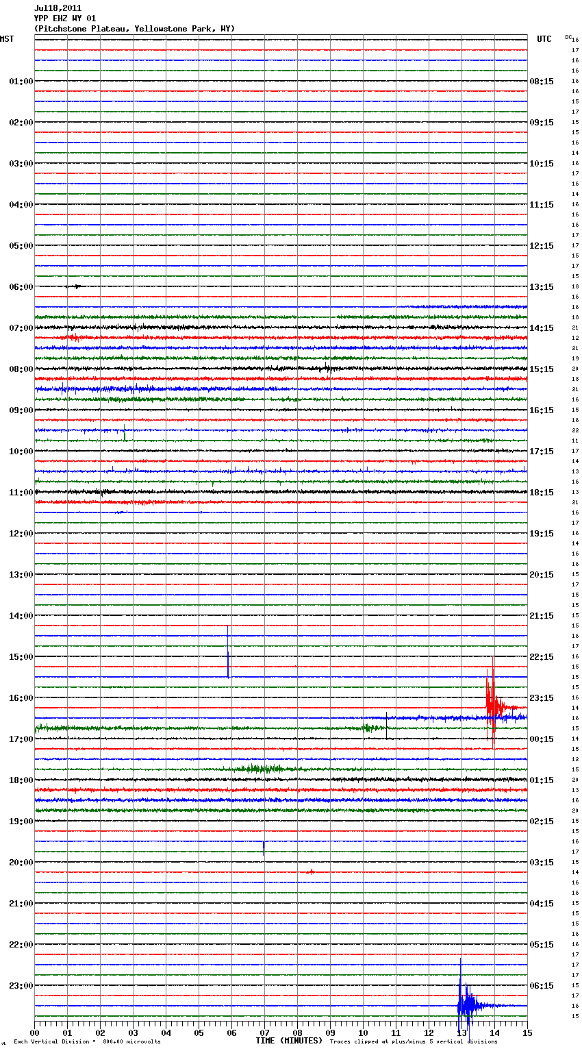Viewport: 582px width, 1051px height.
Task: Click the 04:00 MST time label
Action: click(x=21, y=205)
